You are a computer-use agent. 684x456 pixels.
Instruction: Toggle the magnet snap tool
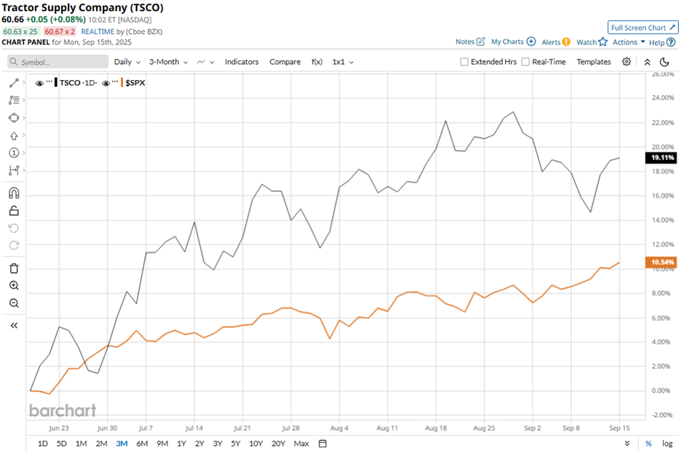[x=14, y=193]
